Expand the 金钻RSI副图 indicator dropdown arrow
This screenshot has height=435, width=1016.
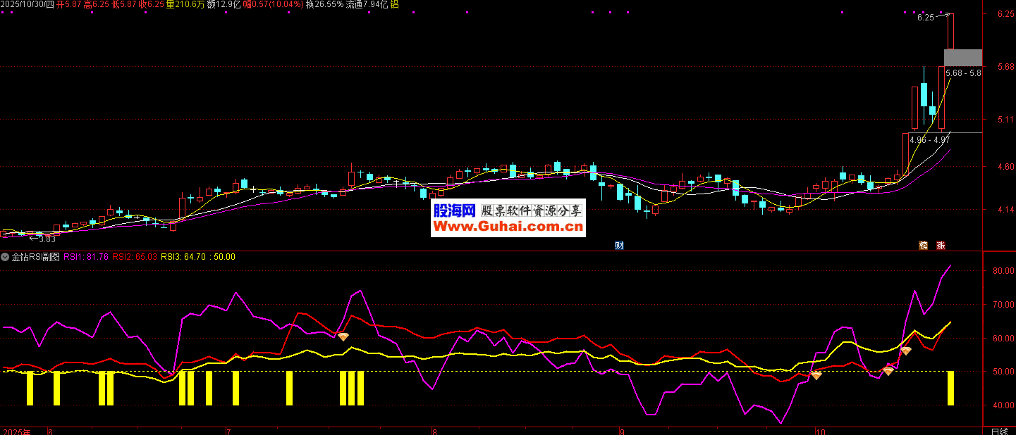(5, 257)
